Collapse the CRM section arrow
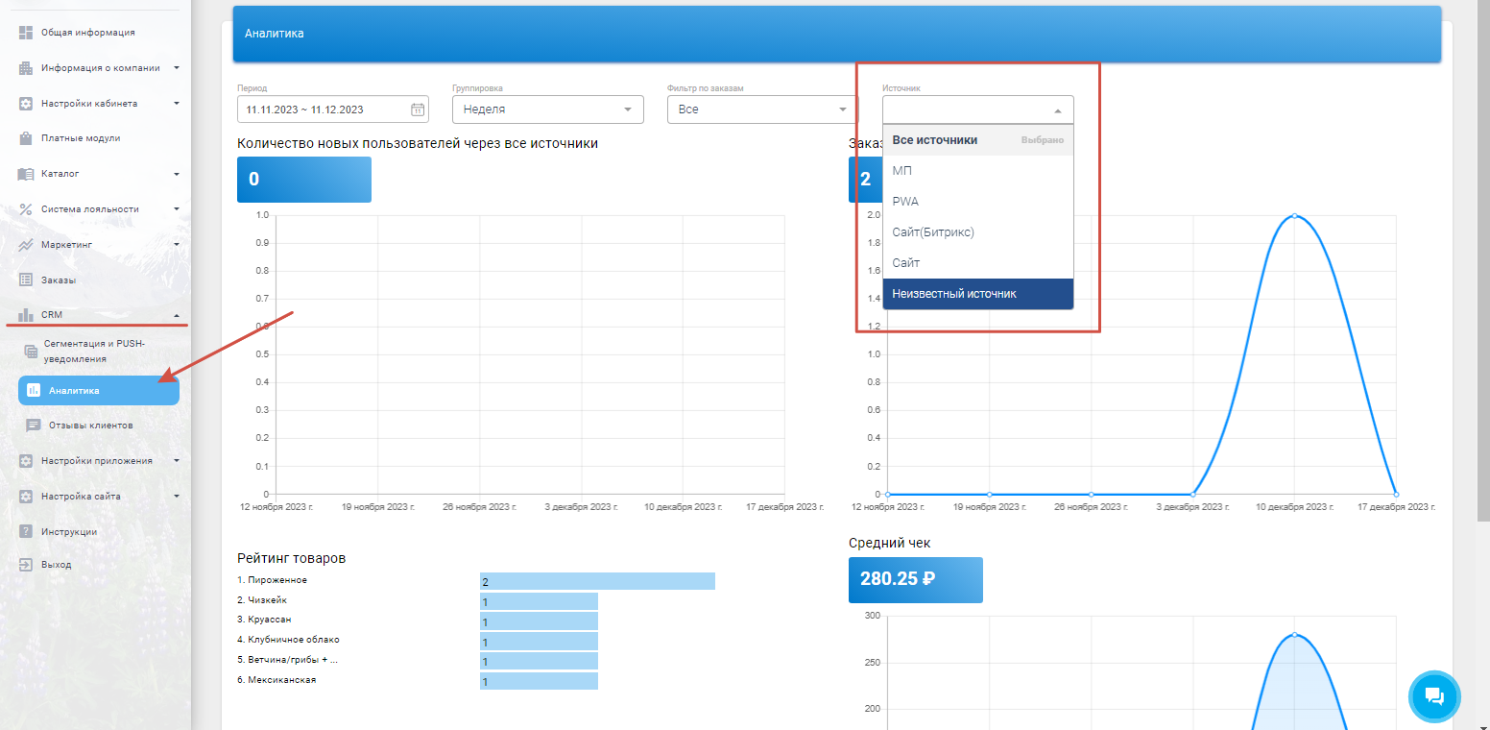The height and width of the screenshot is (730, 1490). 176,315
